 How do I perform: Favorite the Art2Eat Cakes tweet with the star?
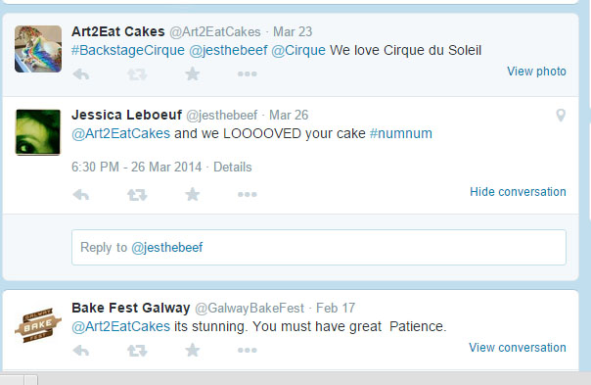pos(192,74)
